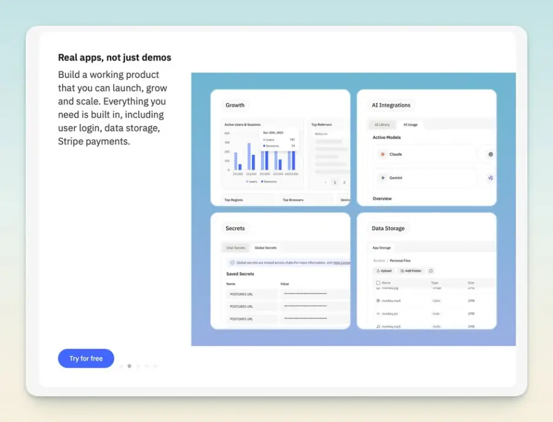Select the active carousel dot indicator
Image resolution: width=553 pixels, height=422 pixels.
coord(130,366)
